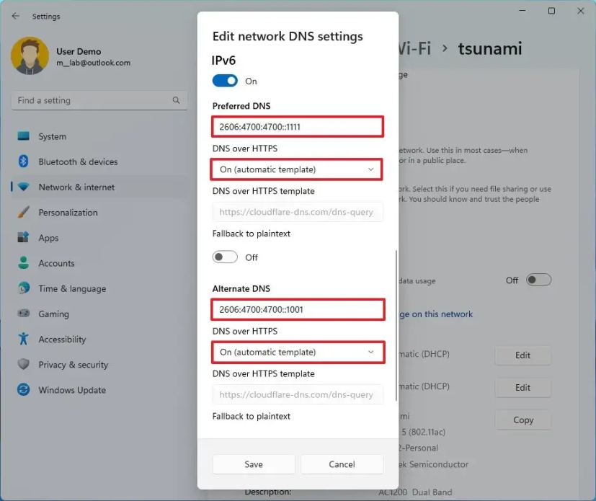This screenshot has height=501, width=596.
Task: Save the DNS settings
Action: point(253,464)
